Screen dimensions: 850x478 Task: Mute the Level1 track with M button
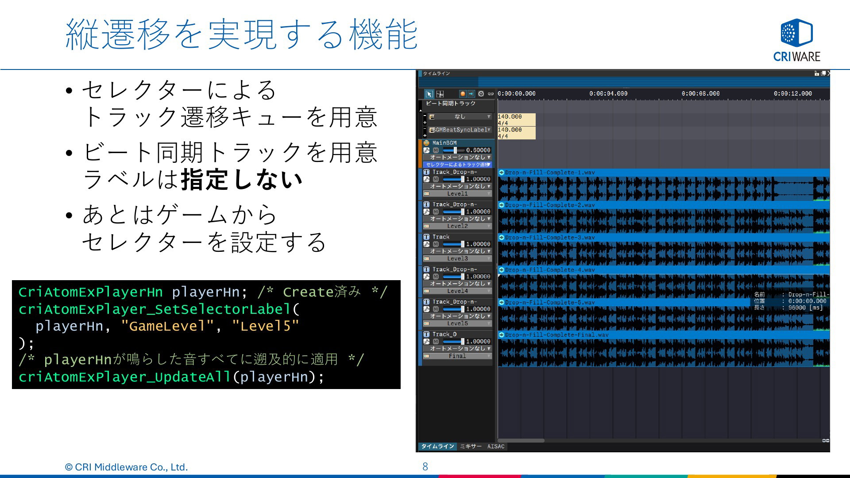[436, 179]
